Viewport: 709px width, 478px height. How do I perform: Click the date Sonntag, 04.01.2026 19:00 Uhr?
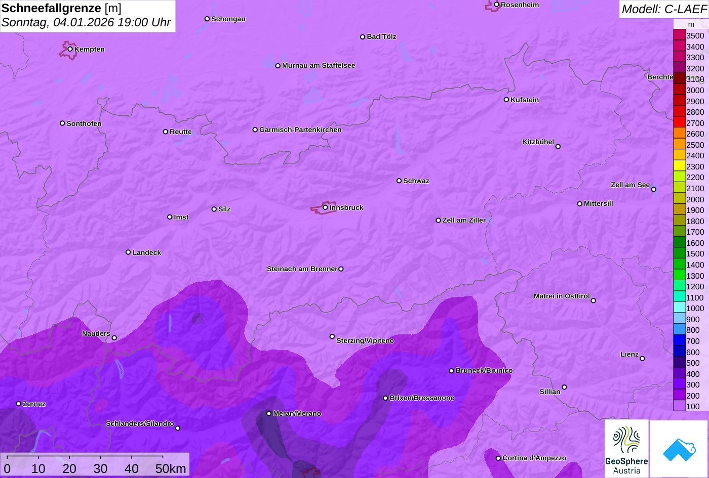coord(86,23)
